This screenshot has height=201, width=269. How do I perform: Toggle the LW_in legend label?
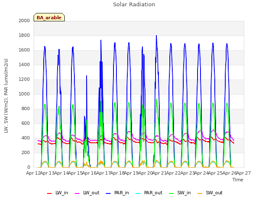click(62, 193)
